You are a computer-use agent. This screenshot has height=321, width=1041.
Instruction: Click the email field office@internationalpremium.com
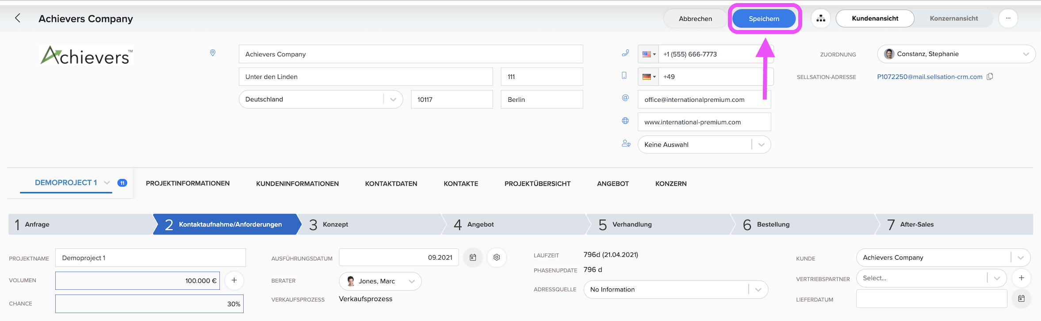click(704, 99)
